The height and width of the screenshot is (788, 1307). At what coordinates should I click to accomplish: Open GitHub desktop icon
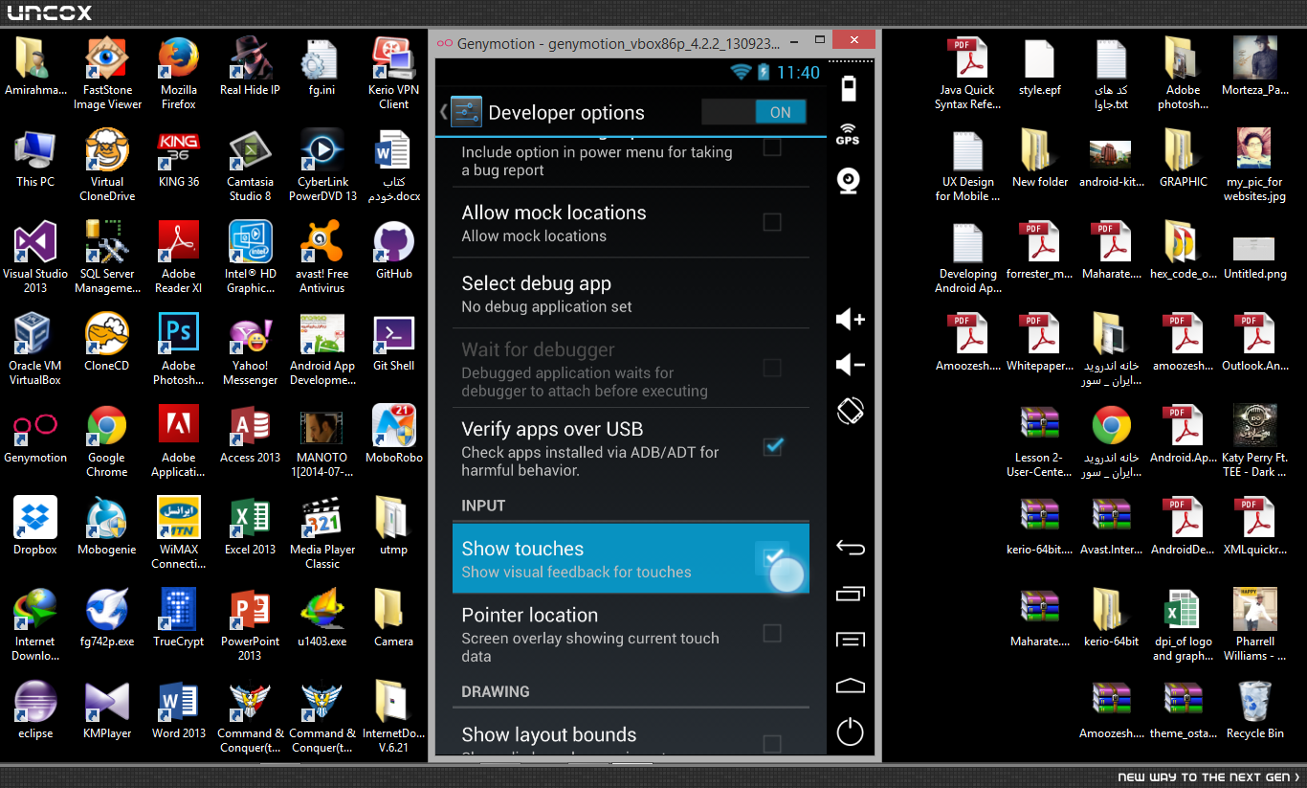point(393,243)
